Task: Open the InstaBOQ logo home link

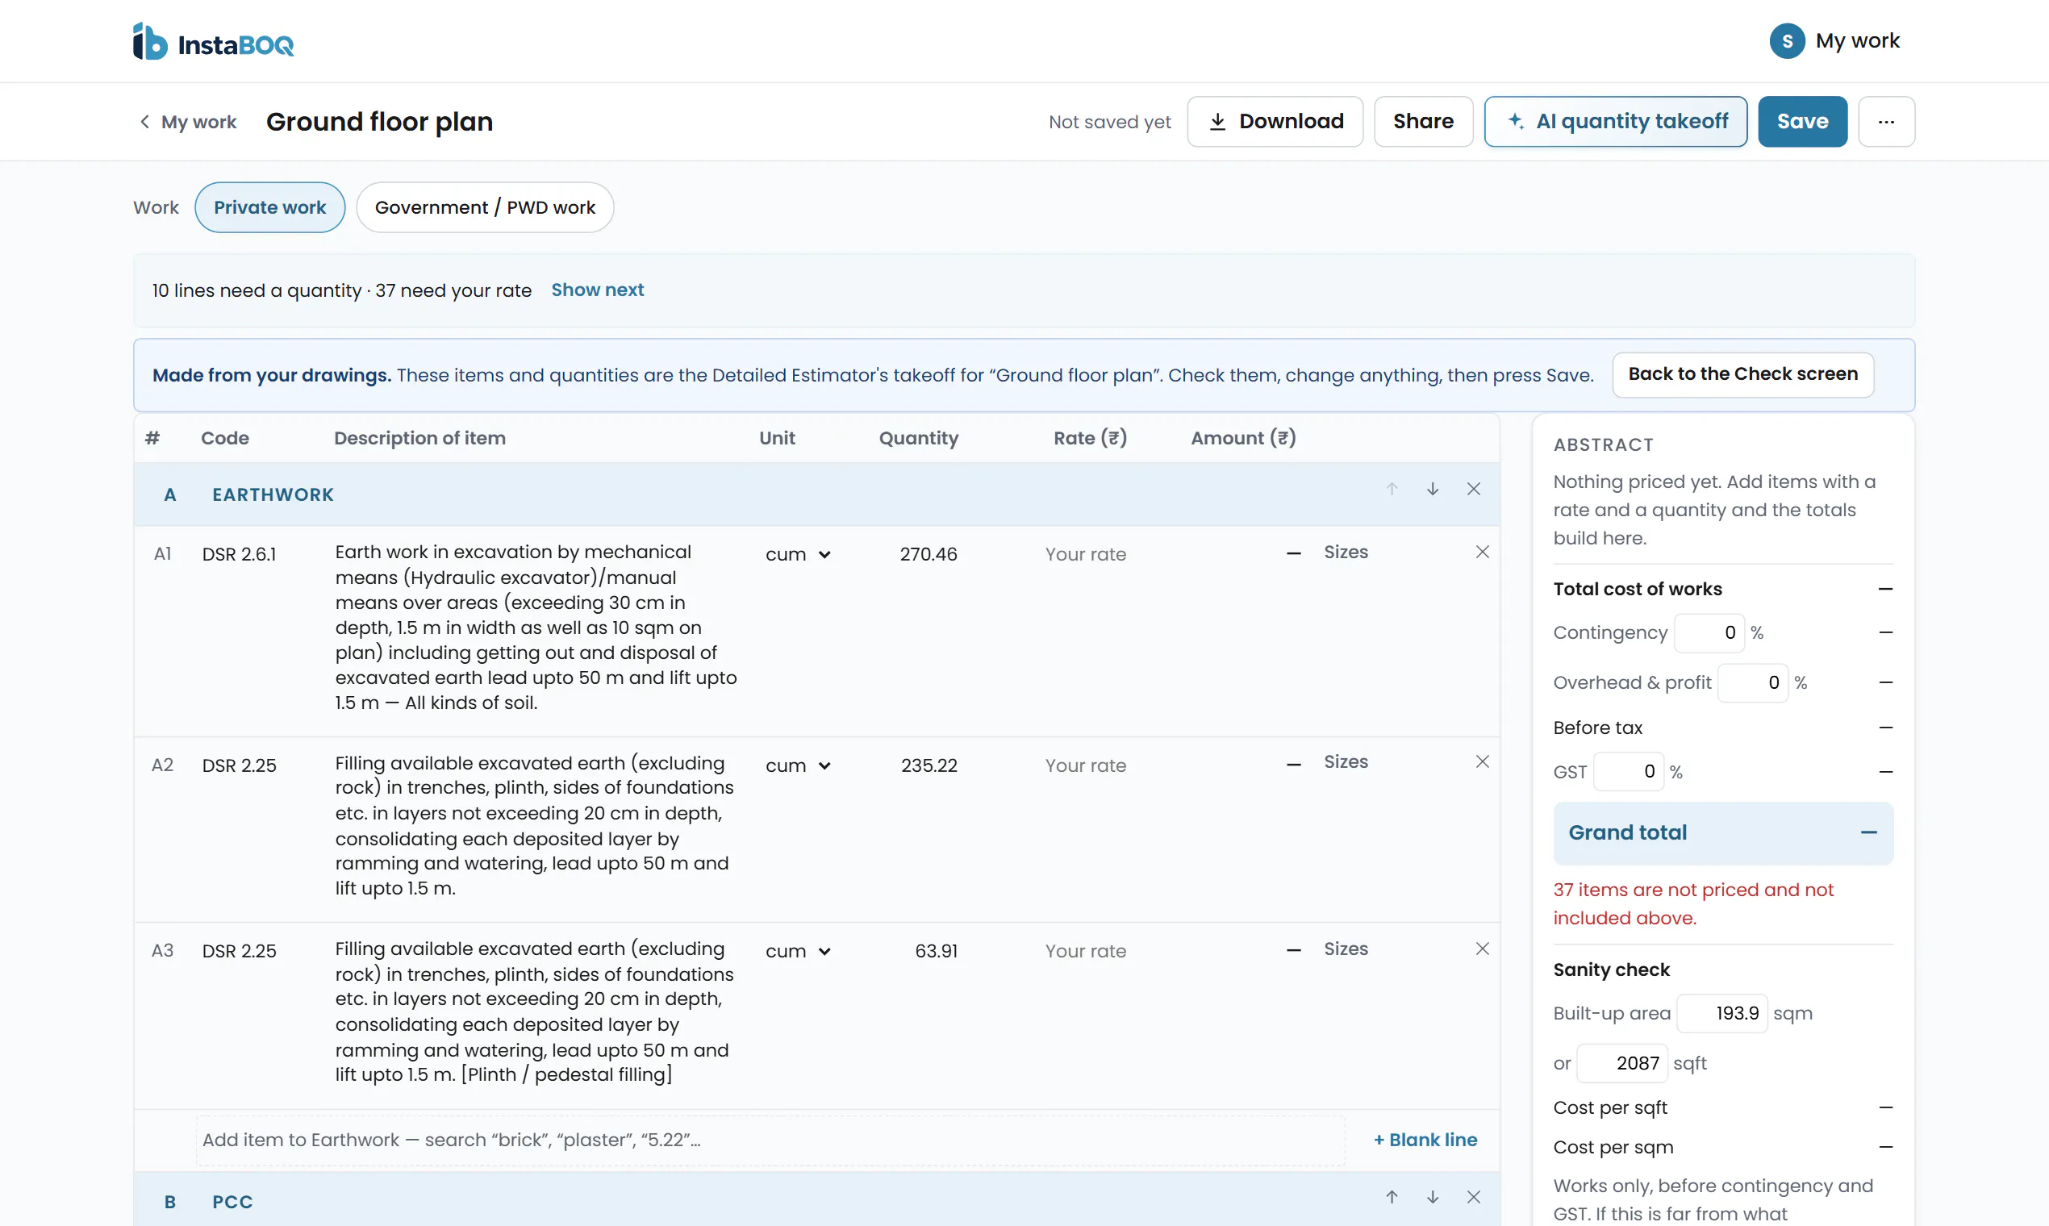Action: (213, 41)
